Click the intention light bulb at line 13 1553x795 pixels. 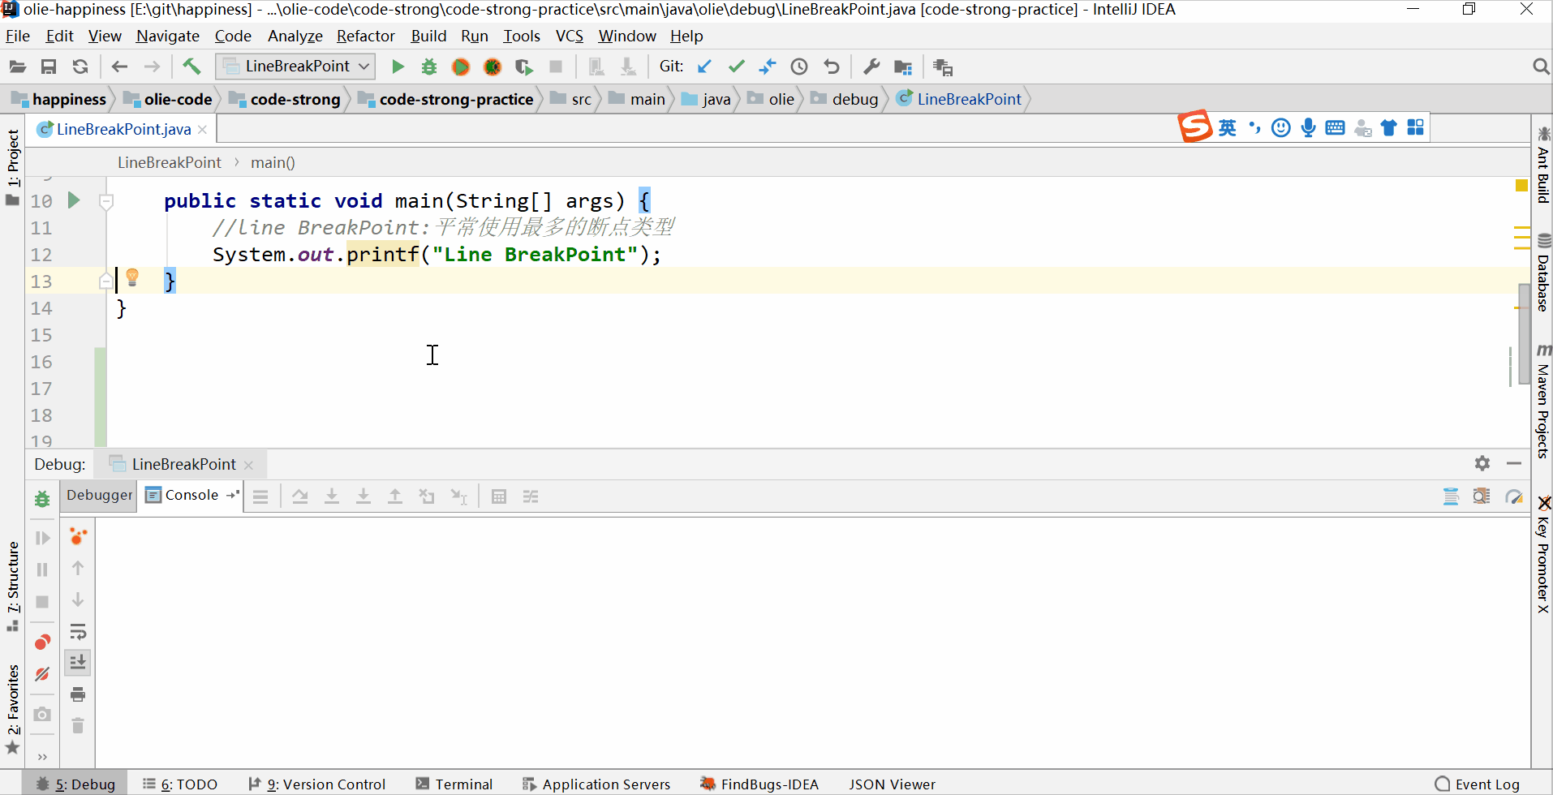pos(132,279)
